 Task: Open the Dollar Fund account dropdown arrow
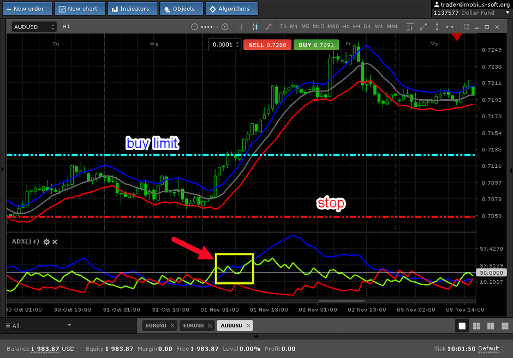point(508,13)
